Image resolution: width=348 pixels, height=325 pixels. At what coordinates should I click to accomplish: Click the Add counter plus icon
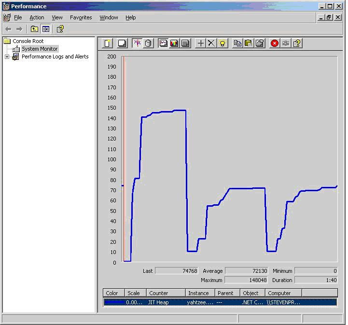pos(200,43)
